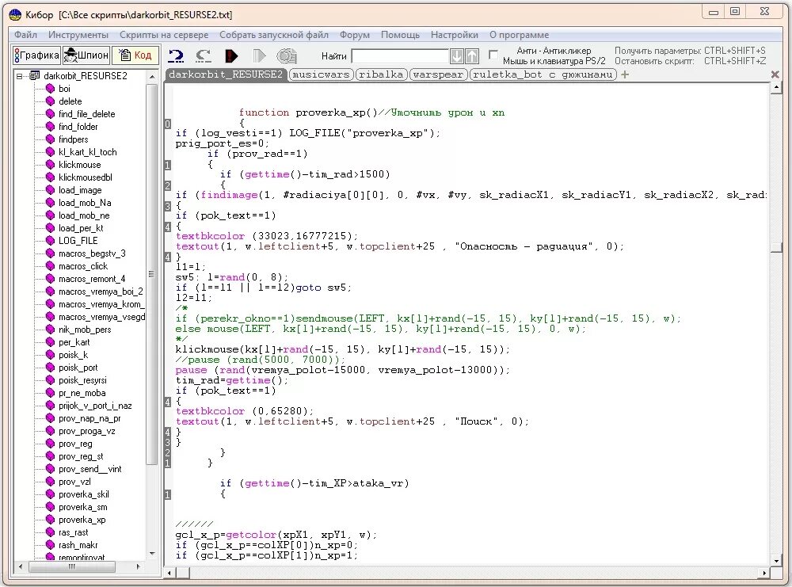Click the purple icon beside load_mob_Na
The width and height of the screenshot is (792, 587).
(x=50, y=203)
